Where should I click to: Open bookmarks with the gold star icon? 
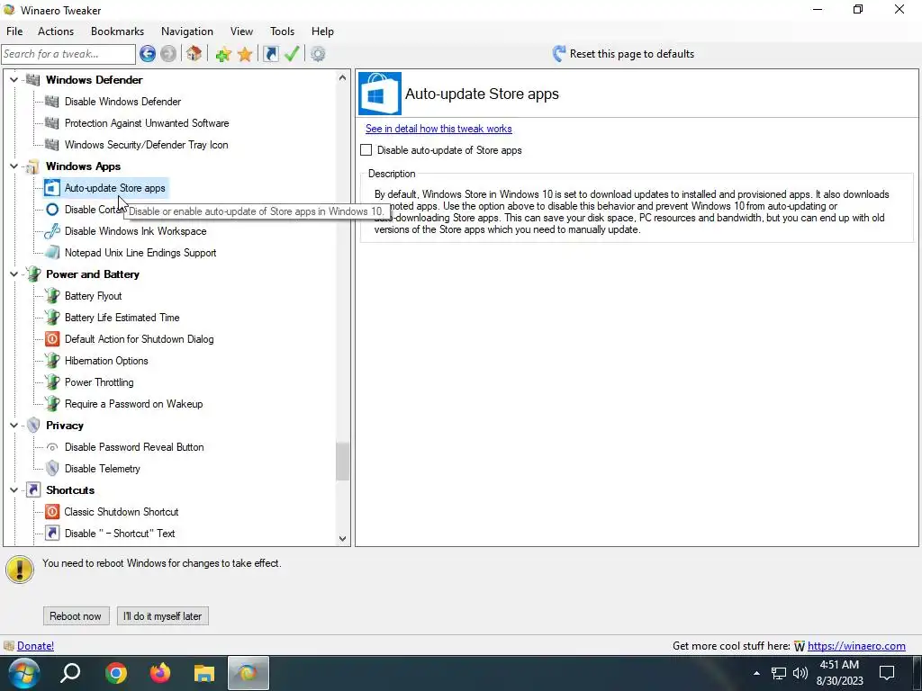(245, 54)
